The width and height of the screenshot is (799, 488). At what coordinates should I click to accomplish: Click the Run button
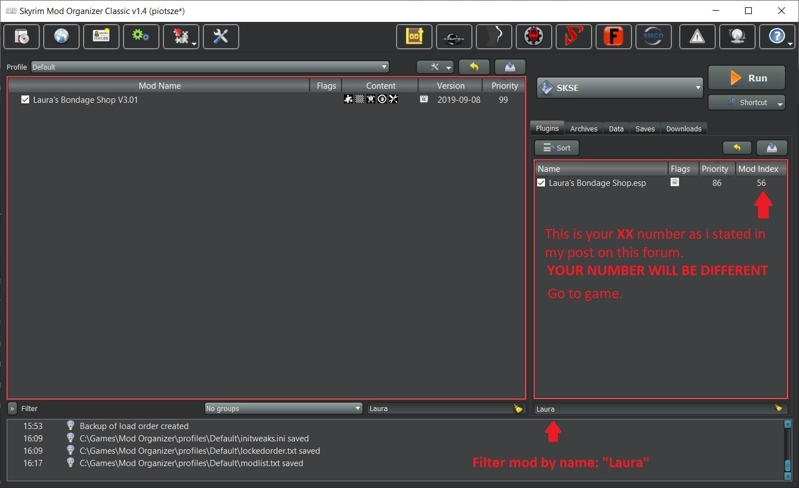point(747,78)
